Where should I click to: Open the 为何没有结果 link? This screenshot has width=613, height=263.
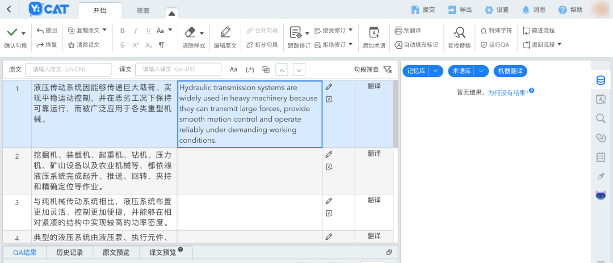pyautogui.click(x=508, y=93)
